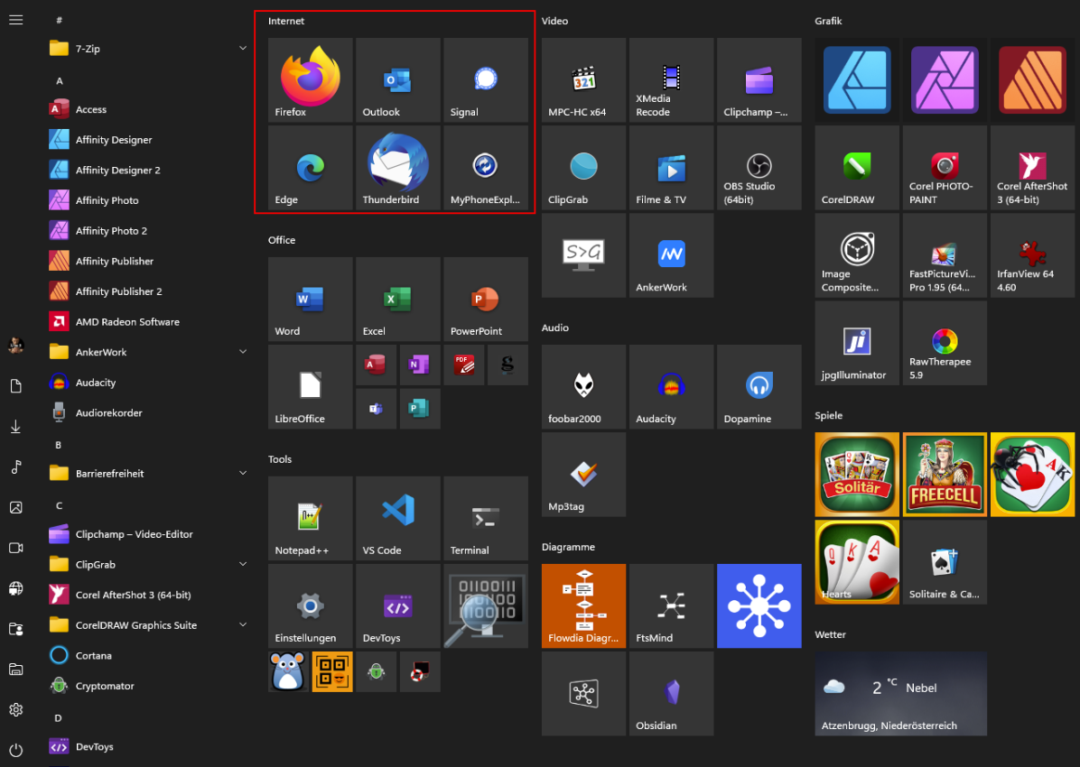This screenshot has width=1080, height=767.
Task: Launch Thunderbird from the Internet group
Action: click(397, 167)
